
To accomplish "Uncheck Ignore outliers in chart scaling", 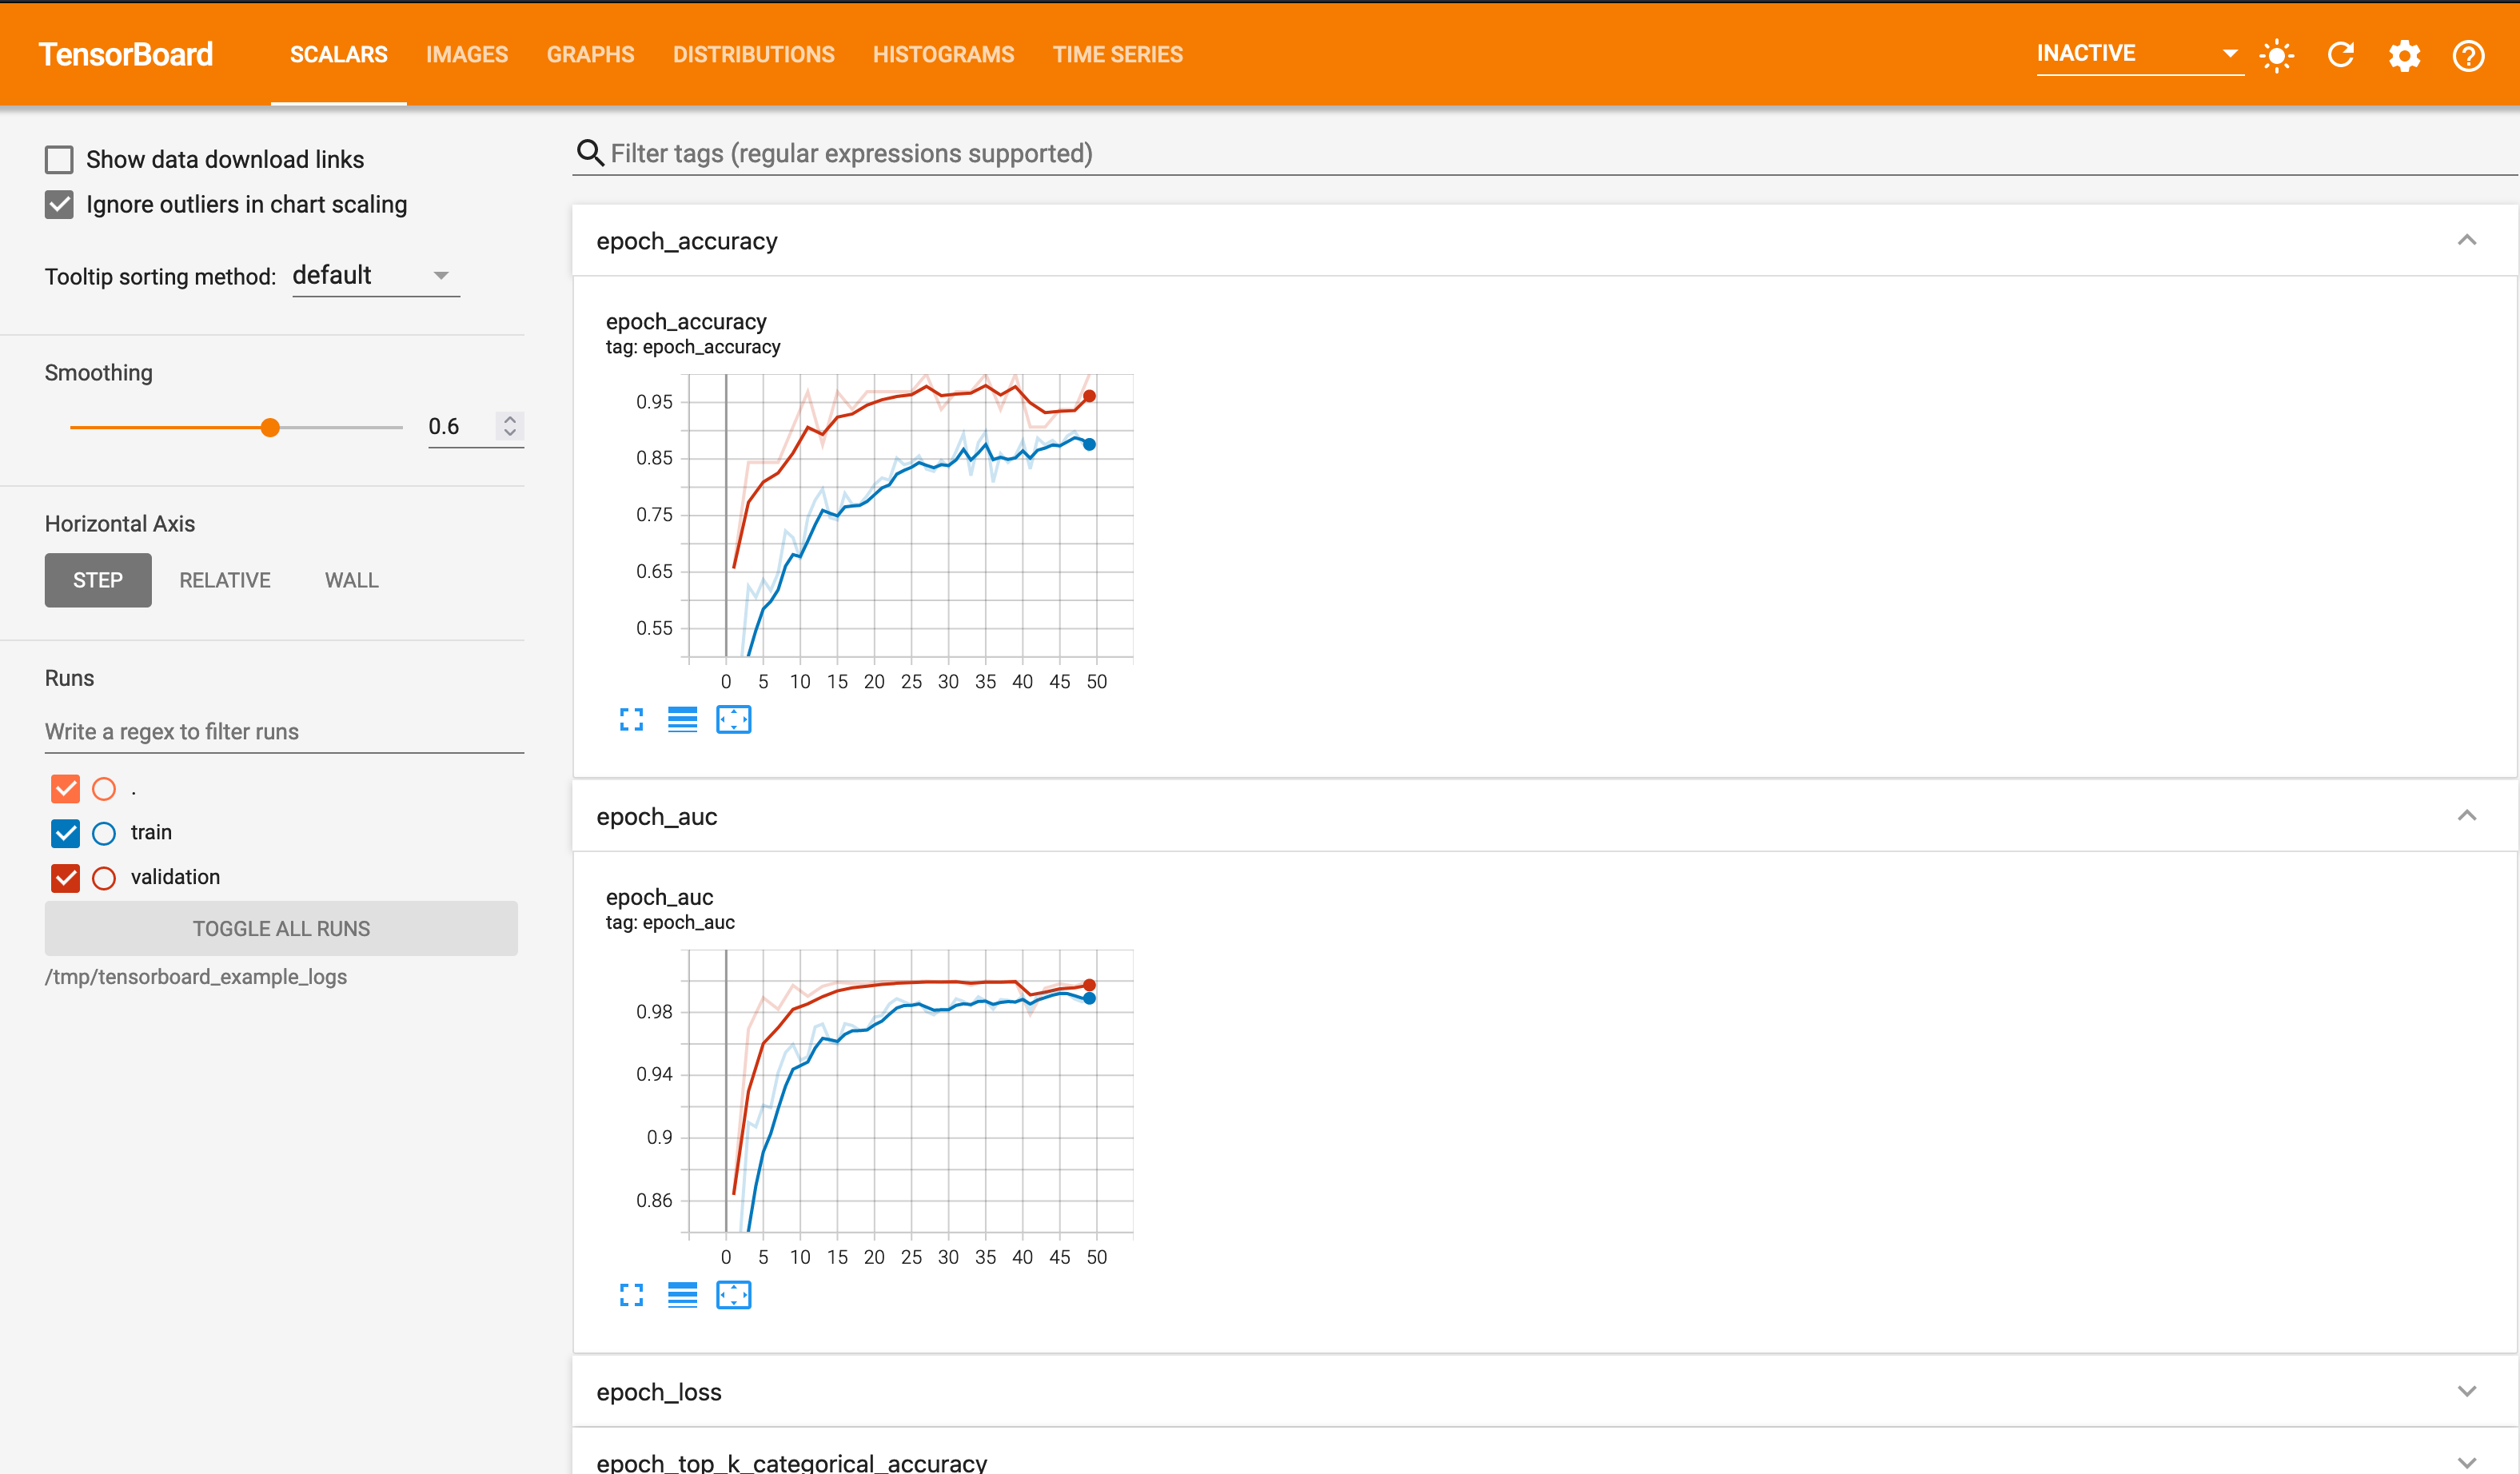I will coord(59,204).
